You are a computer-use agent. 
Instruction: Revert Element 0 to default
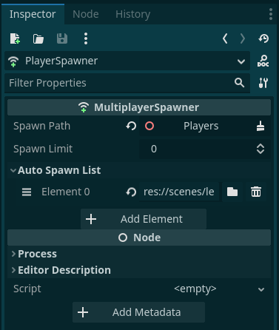click(x=131, y=192)
